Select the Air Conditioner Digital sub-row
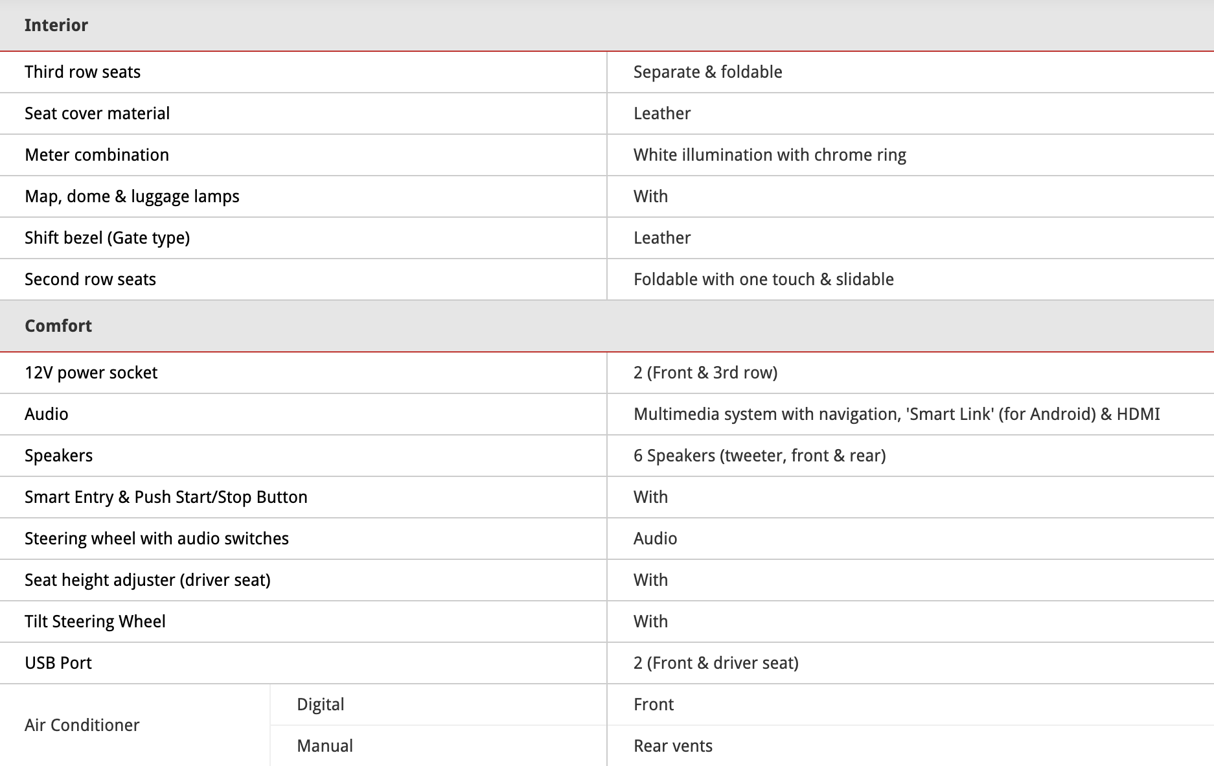Image resolution: width=1214 pixels, height=766 pixels. coord(321,704)
